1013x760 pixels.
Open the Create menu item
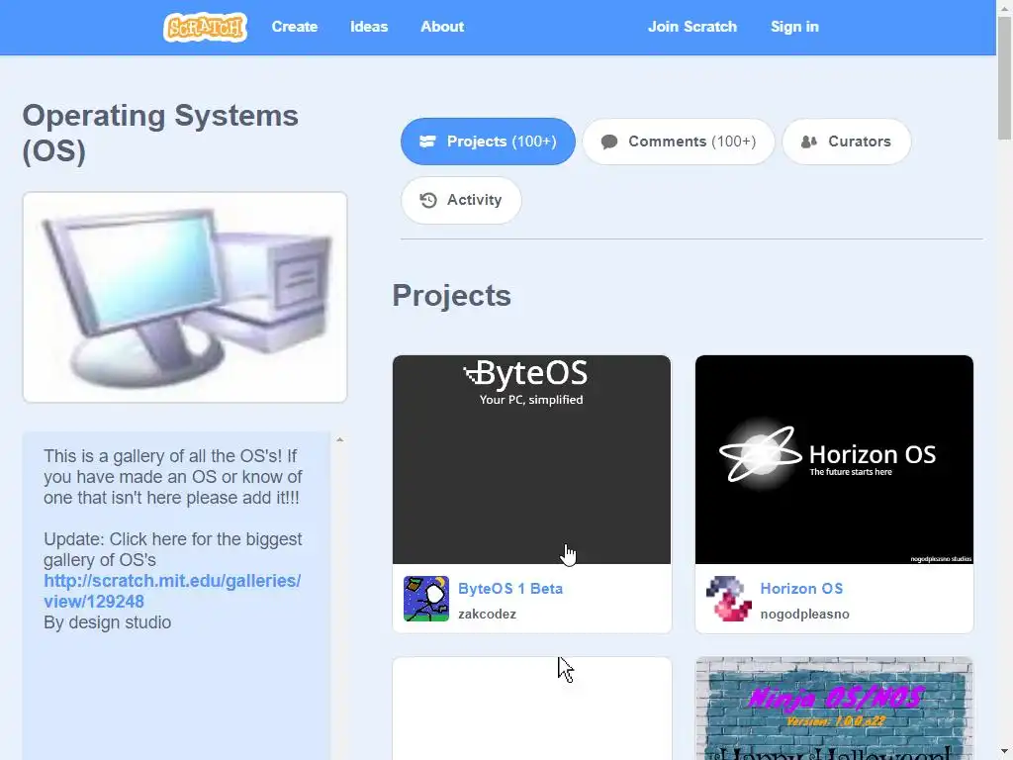[x=295, y=27]
